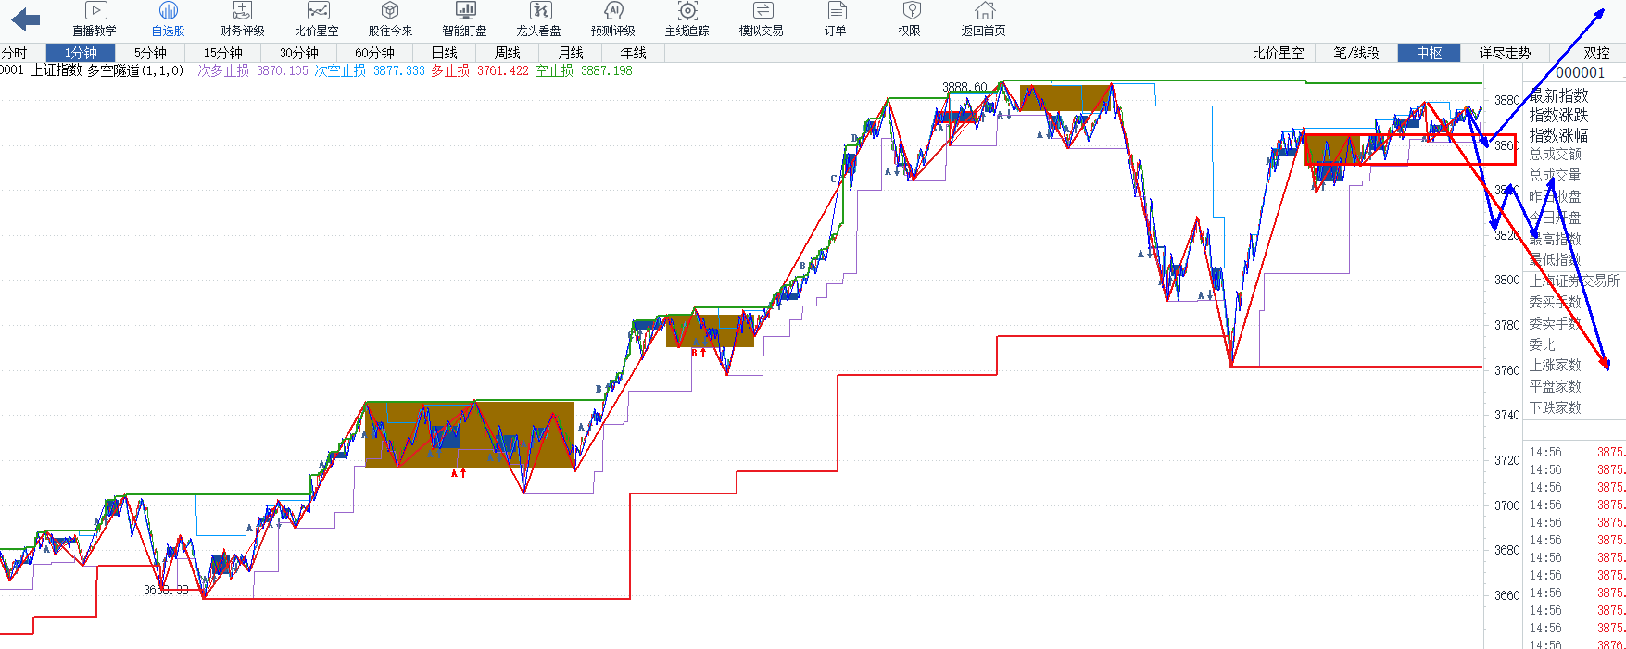The height and width of the screenshot is (649, 1626).
Task: Click the 3870.105 indicator value
Action: pyautogui.click(x=283, y=70)
